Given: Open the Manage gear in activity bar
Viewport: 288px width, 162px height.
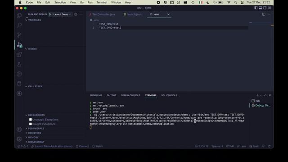Looking at the screenshot, I should click(19, 139).
